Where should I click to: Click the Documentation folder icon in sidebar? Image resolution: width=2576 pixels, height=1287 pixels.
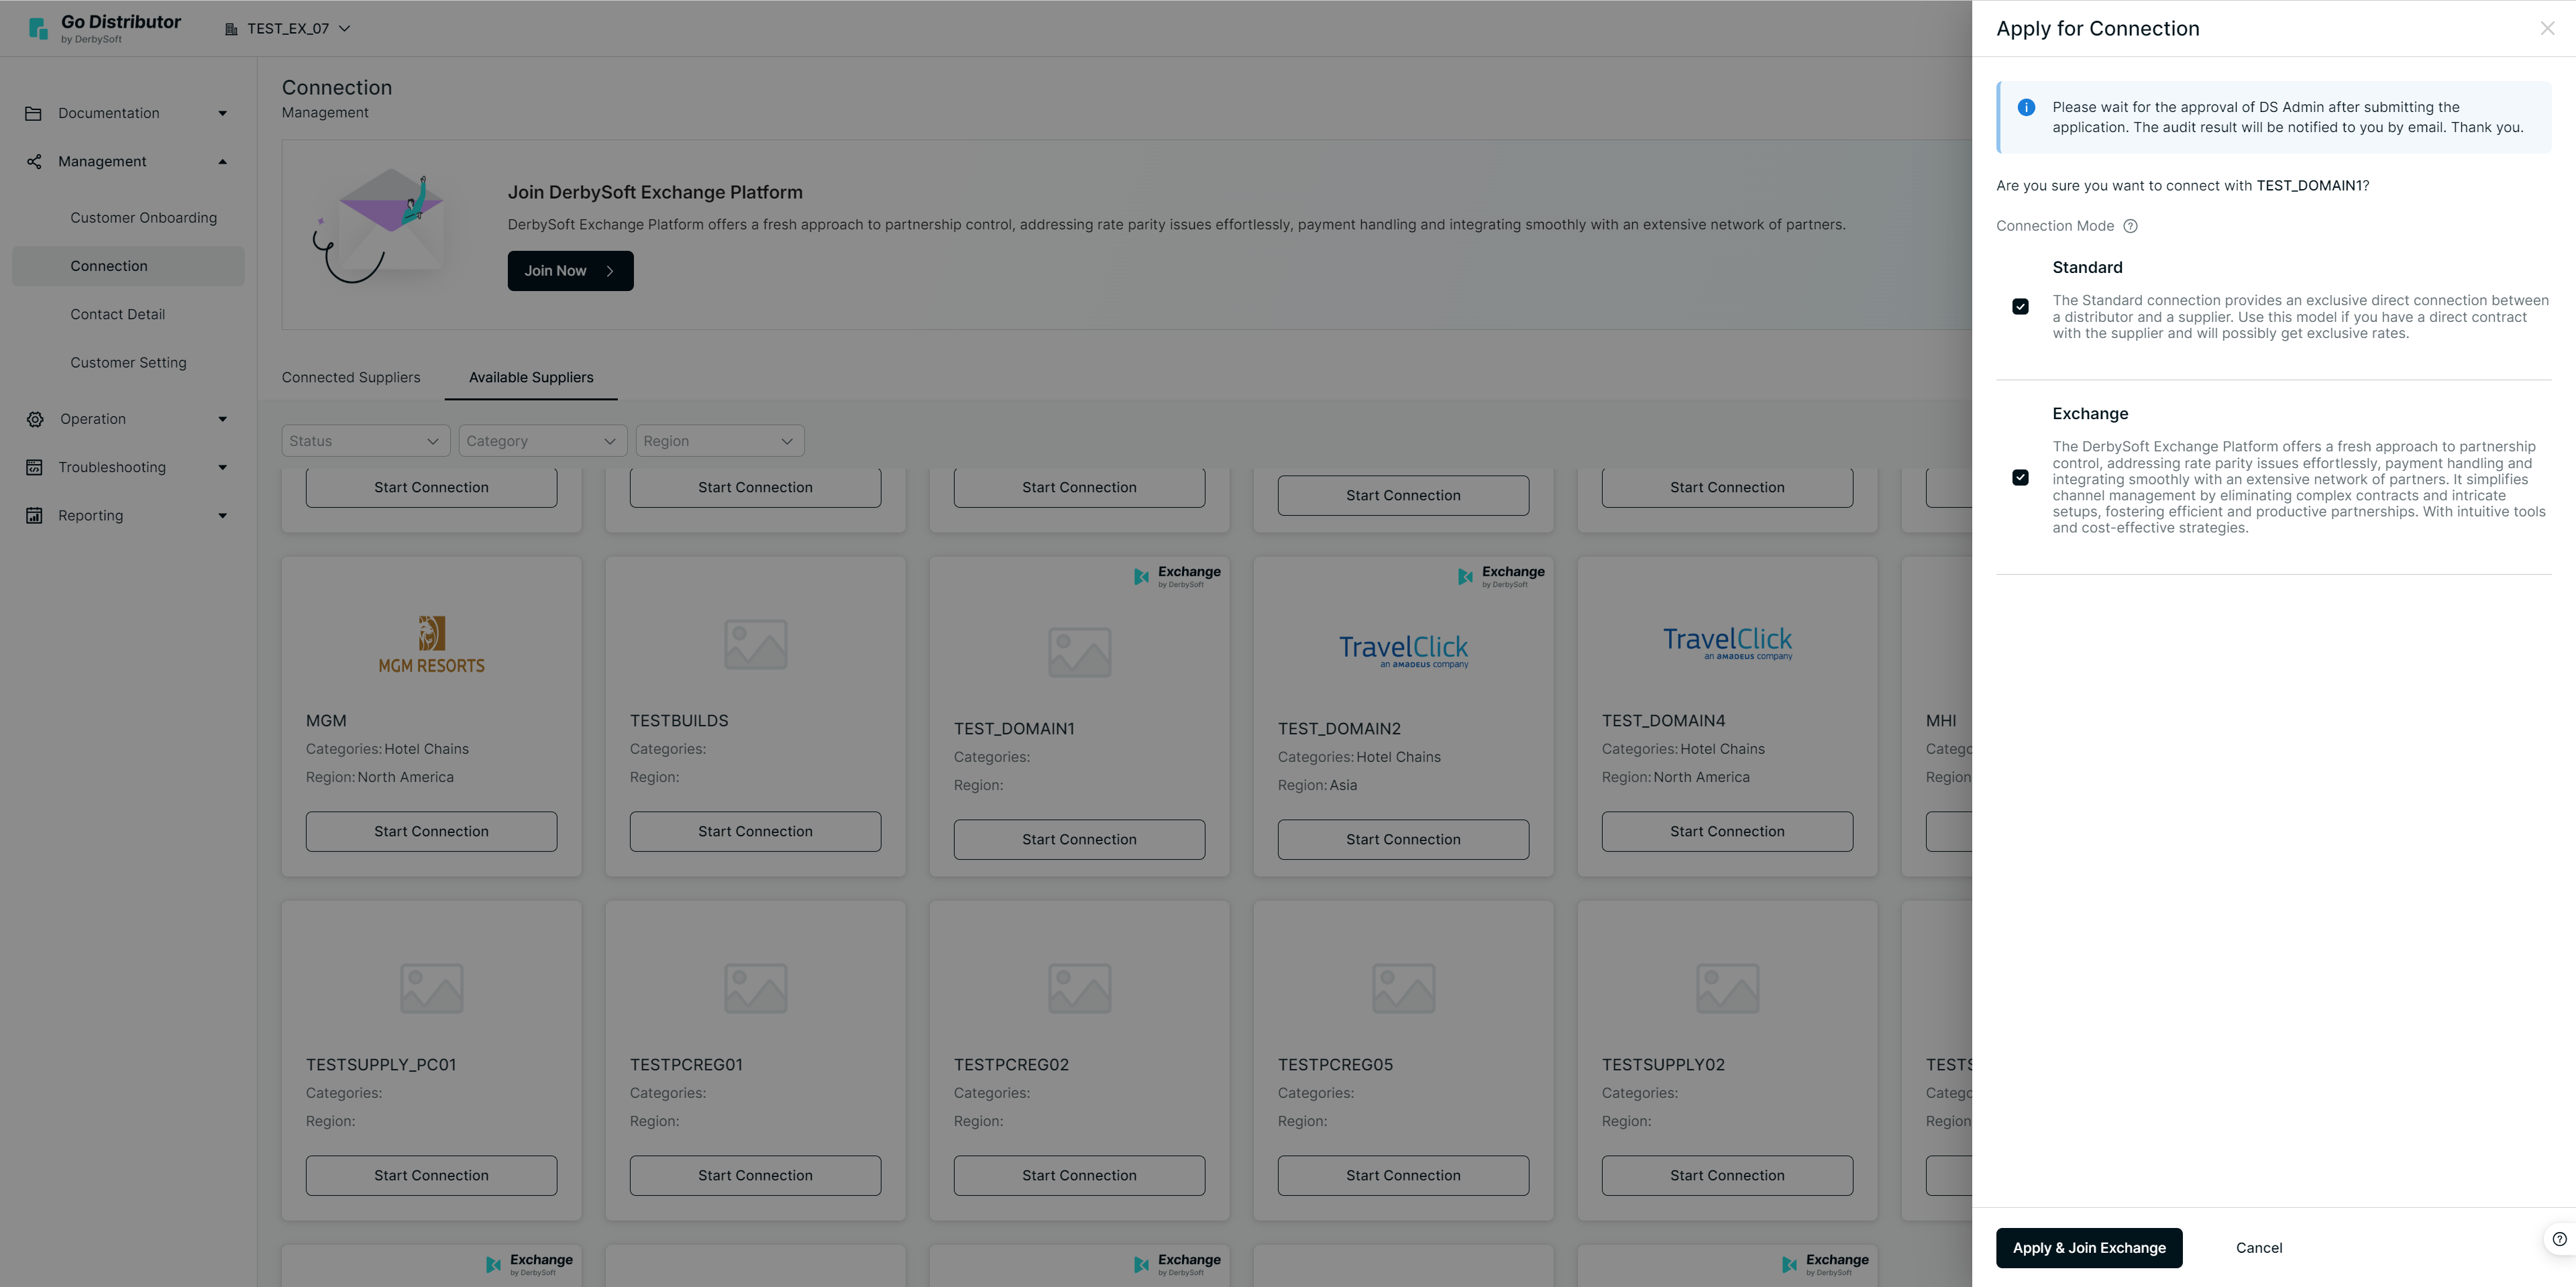point(33,113)
